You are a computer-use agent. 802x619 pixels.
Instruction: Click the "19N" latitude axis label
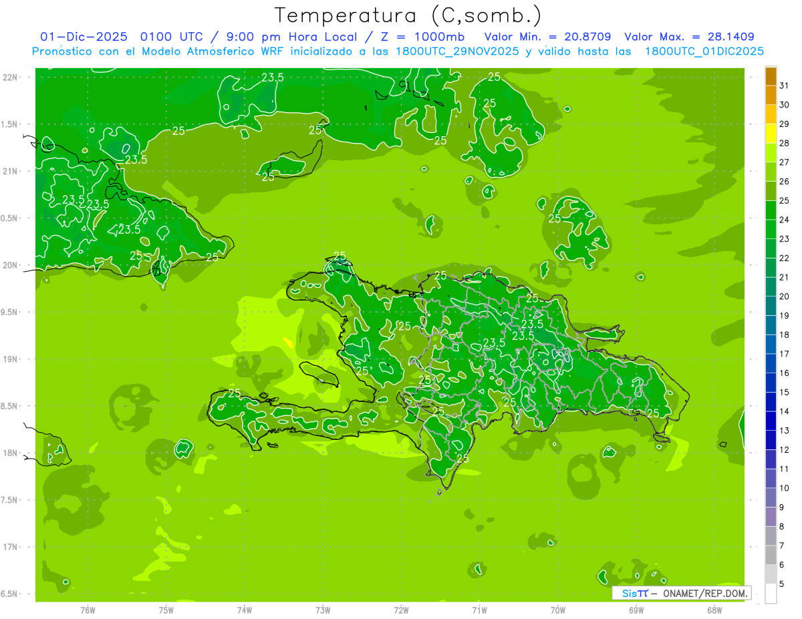point(11,359)
